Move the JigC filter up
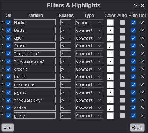Viewport: 148px width, 133px height. pos(3,38)
